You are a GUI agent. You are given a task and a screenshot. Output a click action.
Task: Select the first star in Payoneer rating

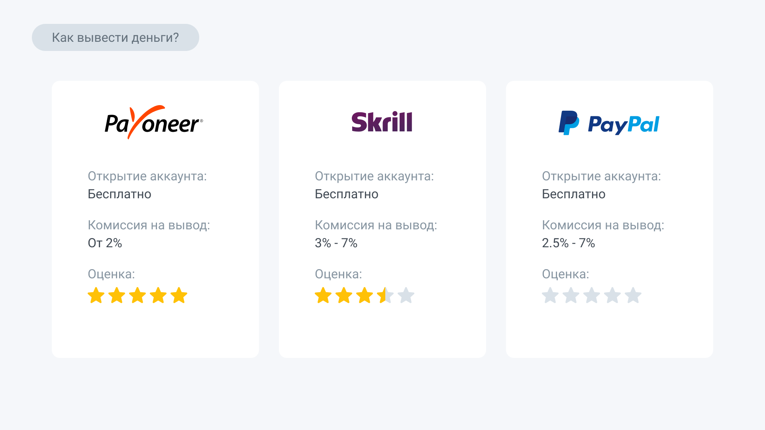(x=96, y=295)
